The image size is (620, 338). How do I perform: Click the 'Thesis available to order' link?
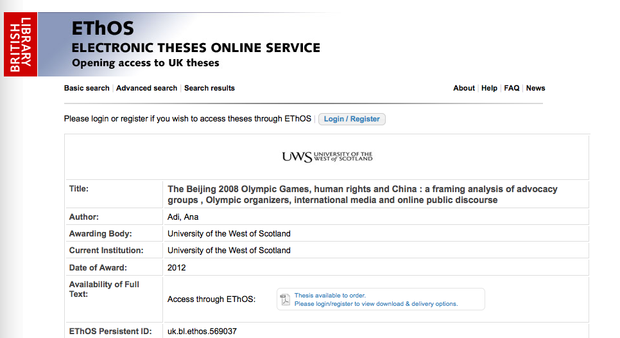coord(330,296)
